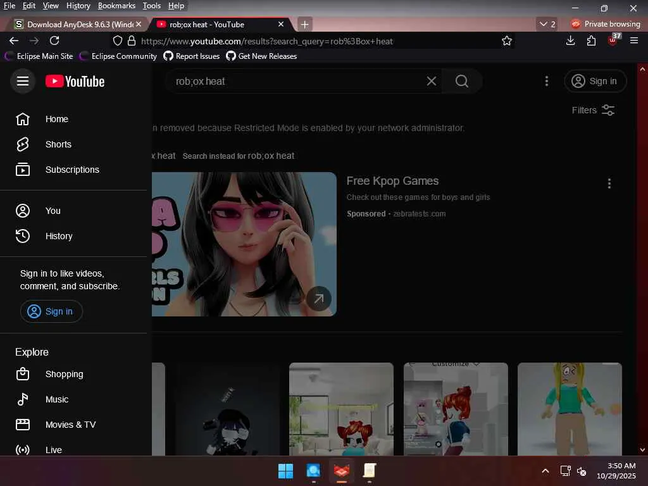The width and height of the screenshot is (648, 486).
Task: Click Search instead for rob;ox heat
Action: click(239, 156)
